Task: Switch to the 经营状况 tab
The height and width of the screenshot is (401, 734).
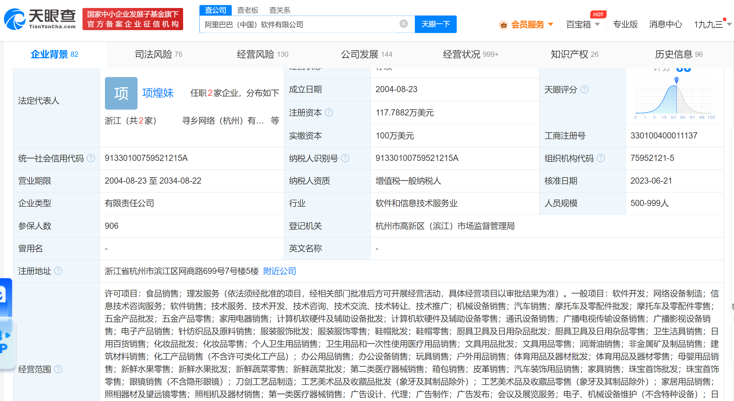Action: pos(471,54)
